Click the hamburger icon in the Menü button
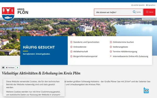Image resolution: width=157 pixels, height=98 pixels. [x=147, y=12]
